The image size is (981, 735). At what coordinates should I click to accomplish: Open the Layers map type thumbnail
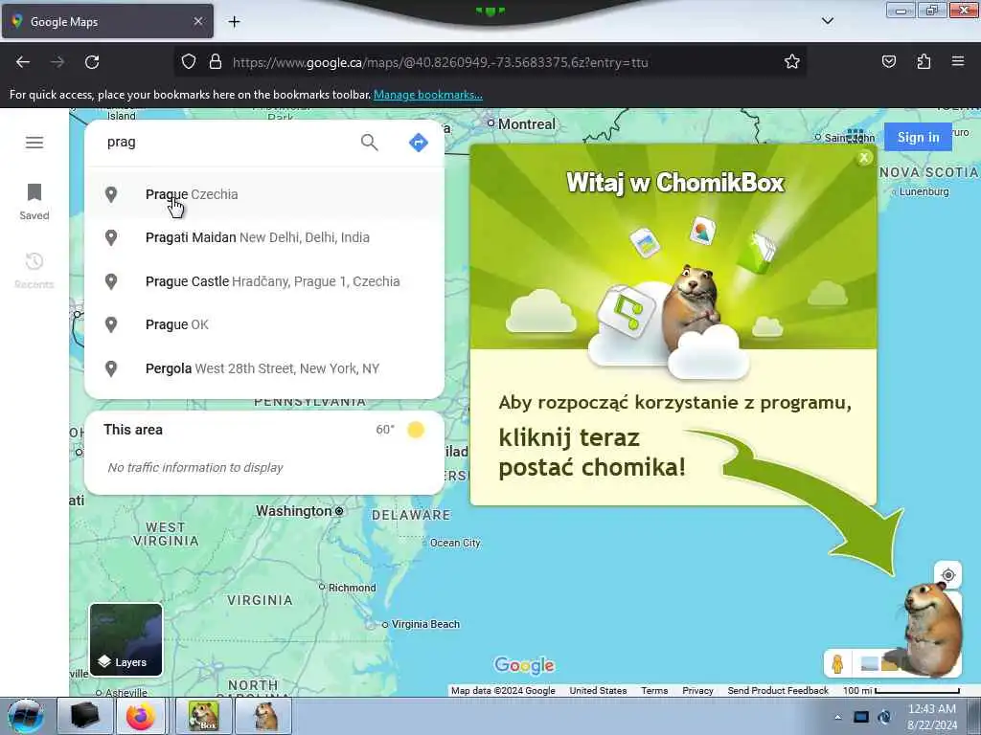pyautogui.click(x=126, y=639)
